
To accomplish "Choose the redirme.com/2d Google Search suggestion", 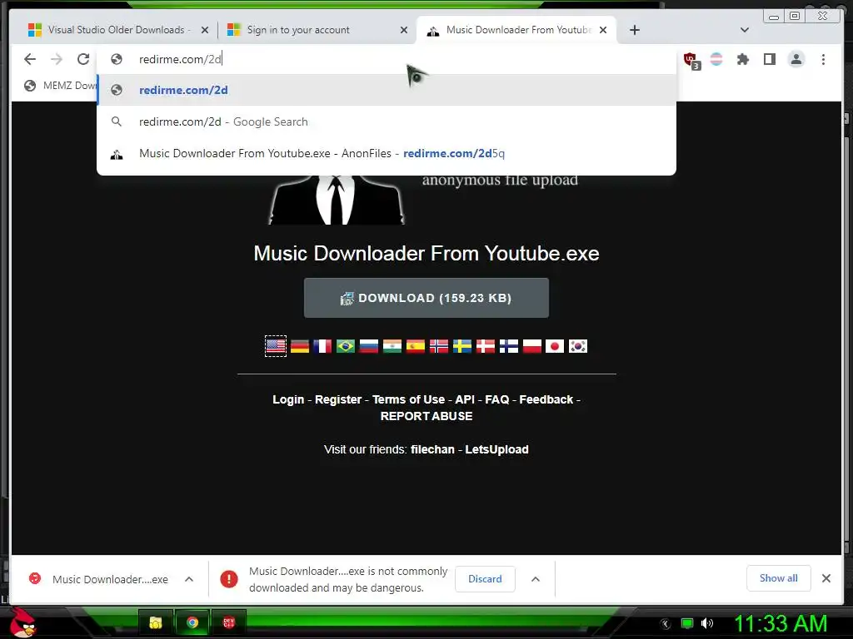I will [x=387, y=121].
